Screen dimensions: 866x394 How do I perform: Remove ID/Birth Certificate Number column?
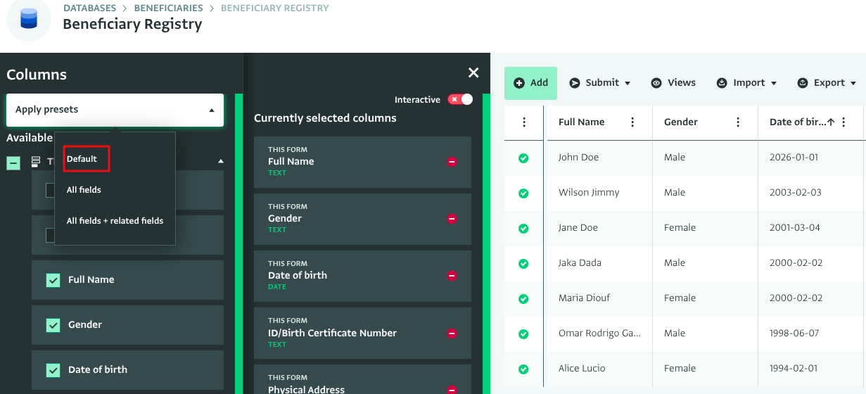452,333
